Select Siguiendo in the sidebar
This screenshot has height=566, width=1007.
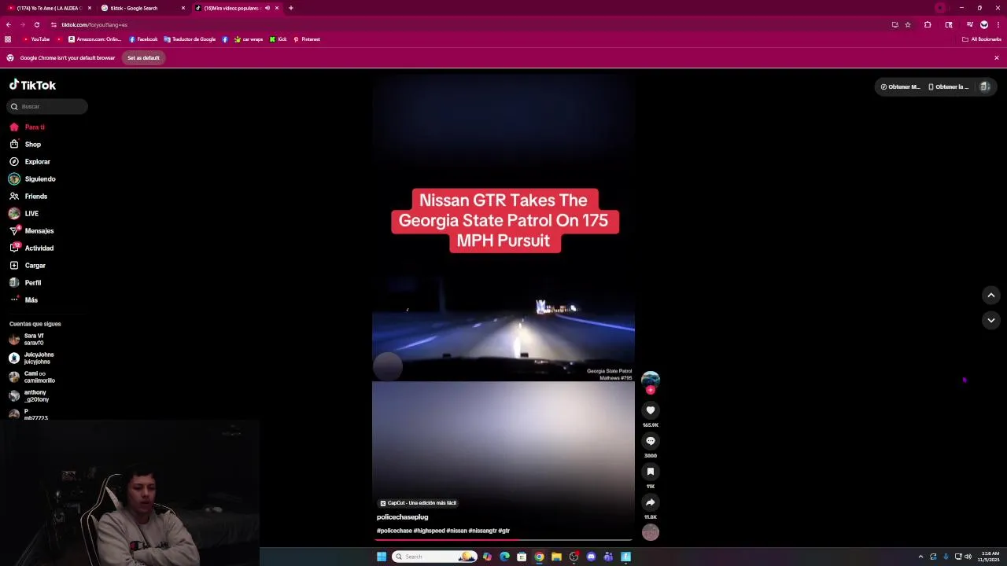(32, 179)
